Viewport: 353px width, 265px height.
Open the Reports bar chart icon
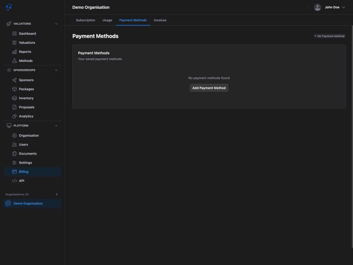[x=14, y=52]
